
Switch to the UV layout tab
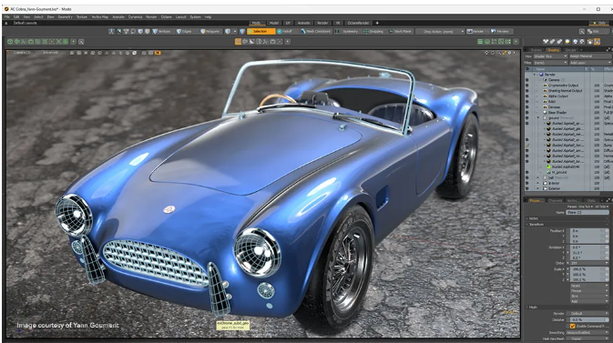point(288,23)
